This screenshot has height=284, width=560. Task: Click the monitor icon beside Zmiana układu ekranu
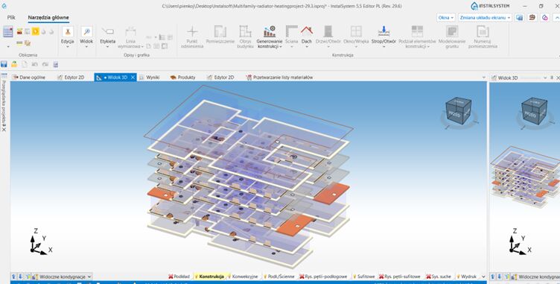click(x=519, y=17)
